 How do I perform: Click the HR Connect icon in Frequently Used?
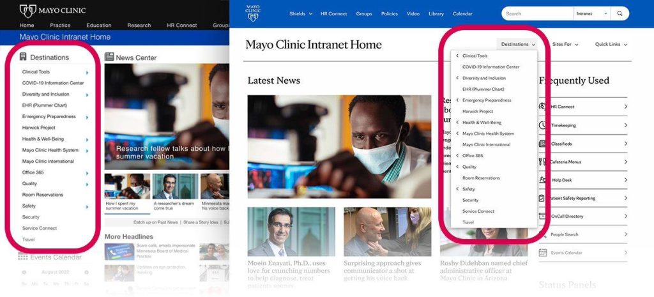pos(542,107)
